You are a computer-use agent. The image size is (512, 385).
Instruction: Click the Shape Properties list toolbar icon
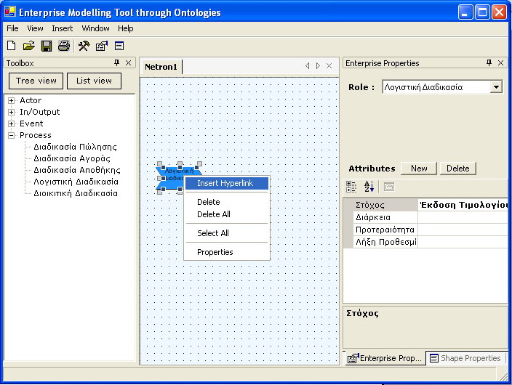pyautogui.click(x=119, y=46)
